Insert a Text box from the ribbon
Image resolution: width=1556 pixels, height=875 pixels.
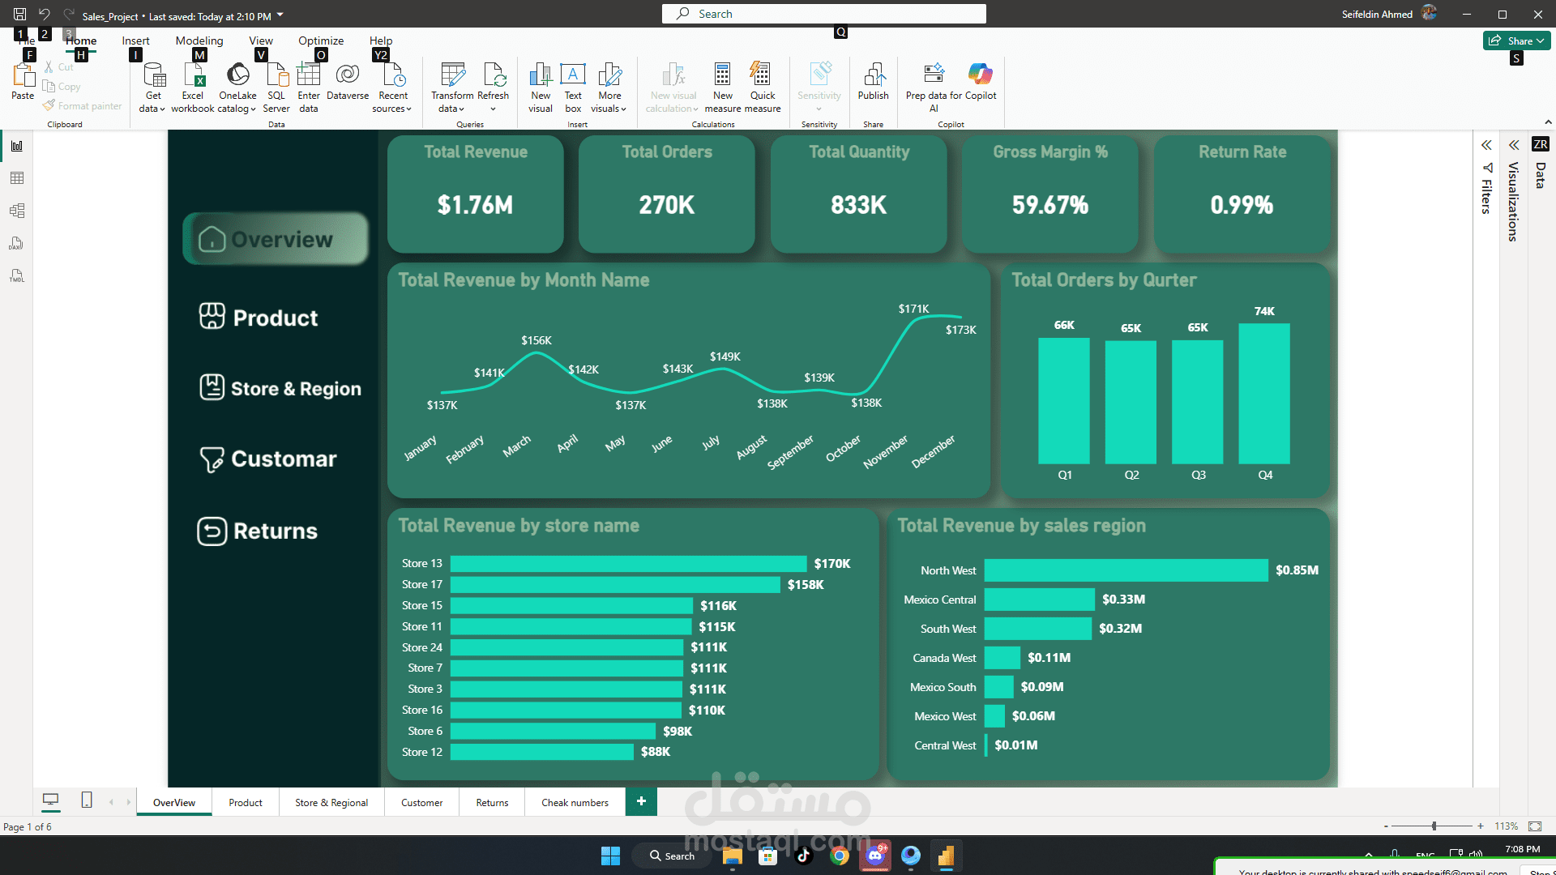(573, 75)
